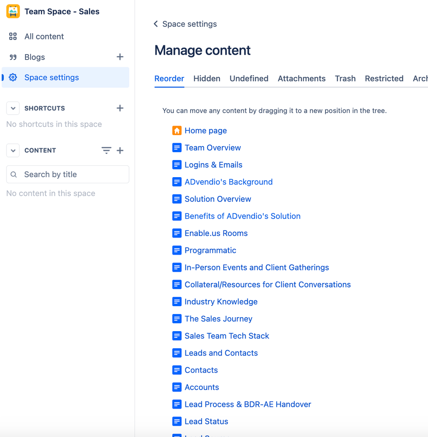Image resolution: width=428 pixels, height=437 pixels.
Task: Click the back chevron beside Space settings
Action: click(156, 24)
